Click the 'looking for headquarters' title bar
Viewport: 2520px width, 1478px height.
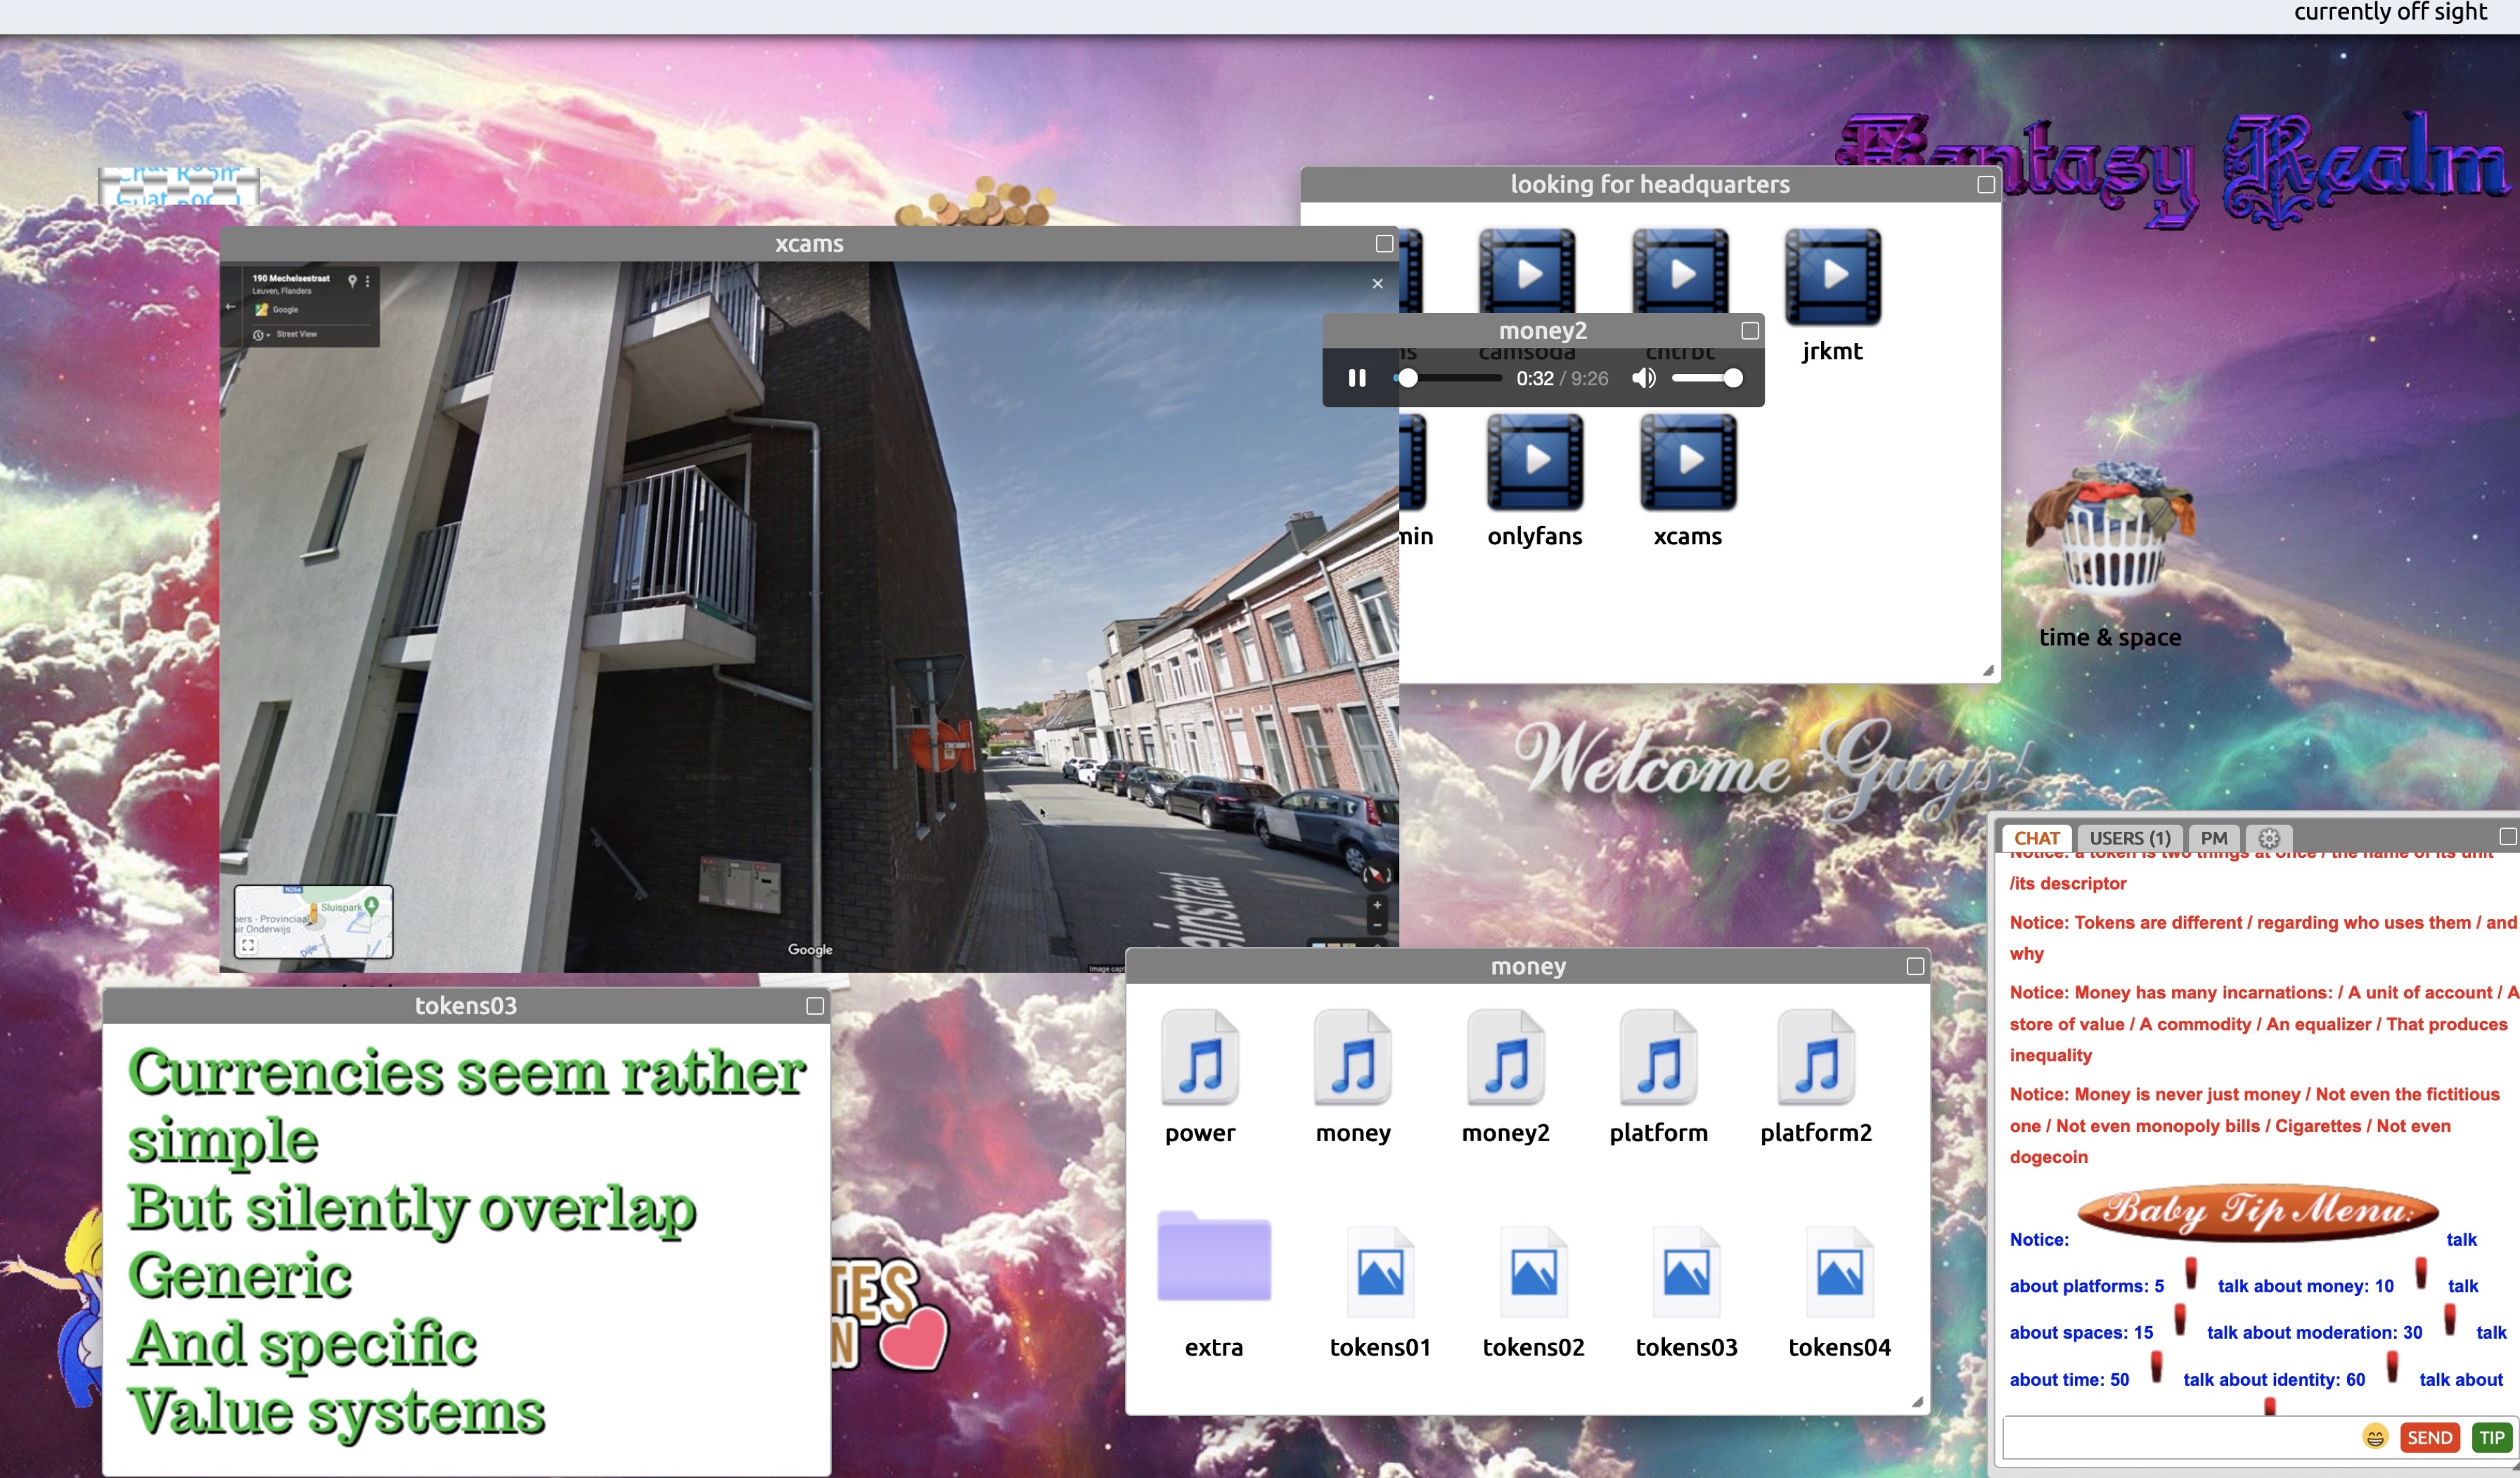[1650, 184]
